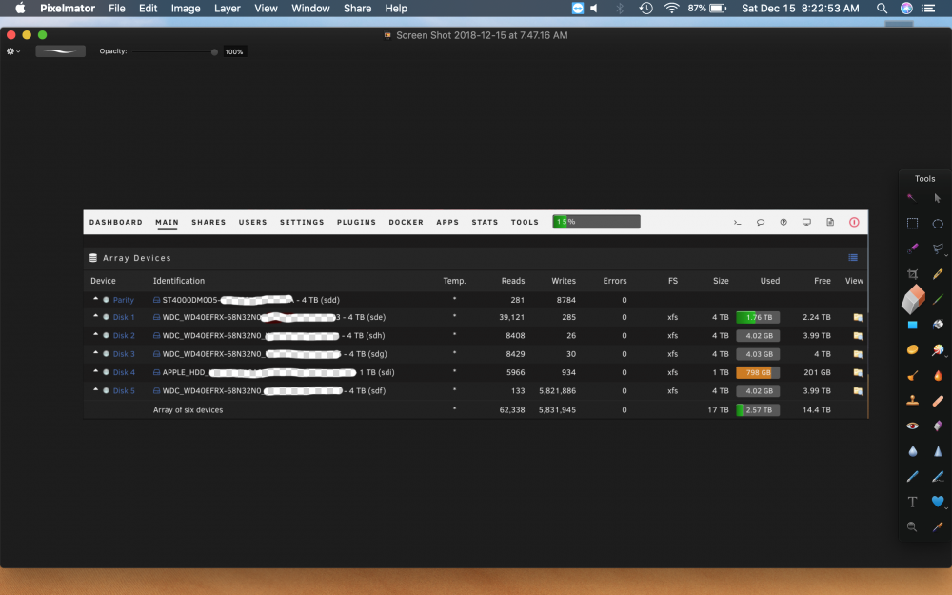Viewport: 952px width, 595px height.
Task: Toggle the Disk 1 status indicator dot
Action: [x=107, y=317]
